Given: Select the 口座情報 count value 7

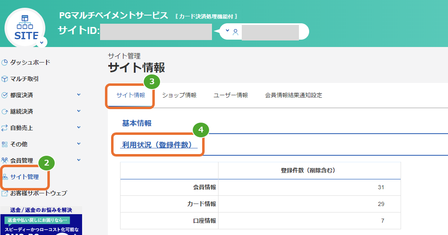Looking at the screenshot, I should pos(383,221).
